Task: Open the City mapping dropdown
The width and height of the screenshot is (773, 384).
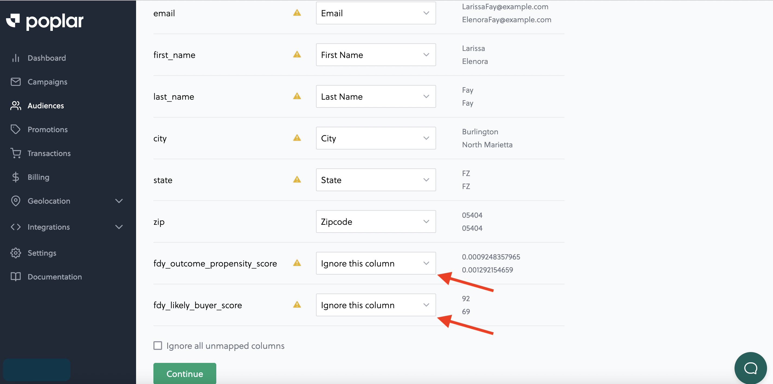Action: tap(376, 138)
